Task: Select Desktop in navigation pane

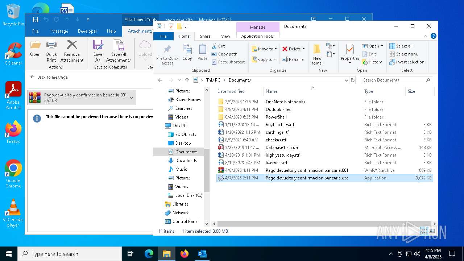Action: coord(183,143)
